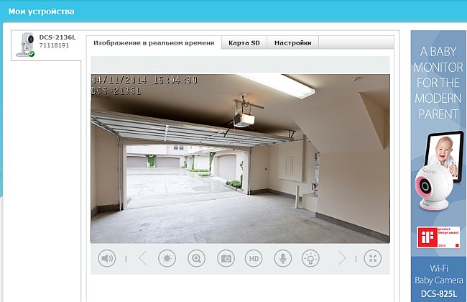Viewport: 467px width, 302px height.
Task: Toggle the light bulb LED control
Action: click(310, 259)
